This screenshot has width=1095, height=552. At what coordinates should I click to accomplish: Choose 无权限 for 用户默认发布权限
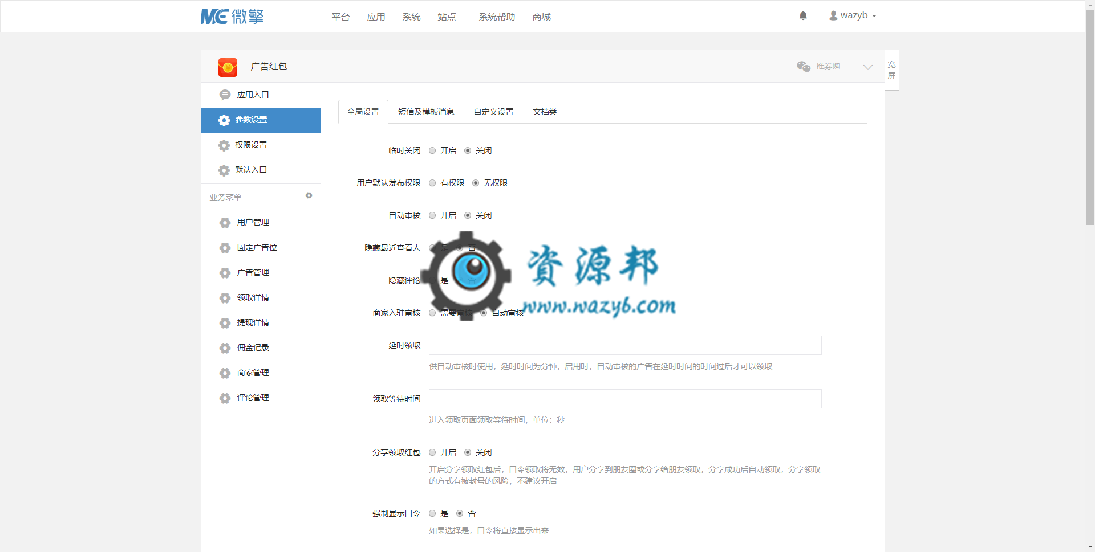[476, 183]
